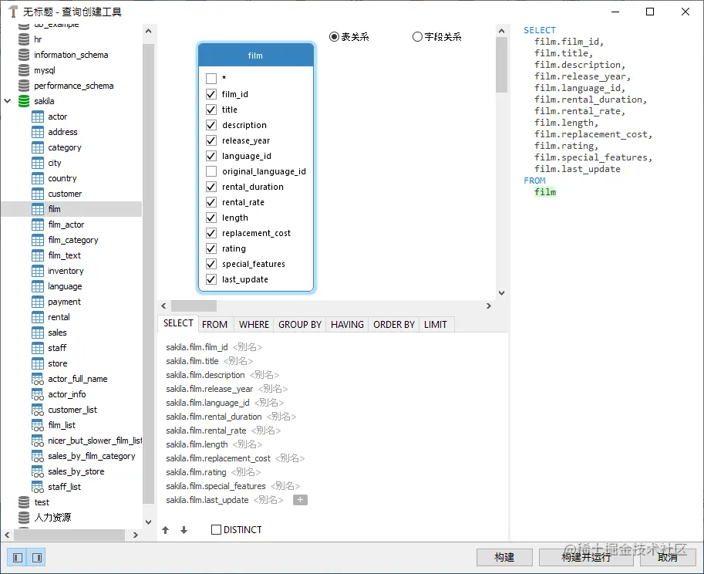Open alias dropdown for sakila.film.film_id

[248, 347]
